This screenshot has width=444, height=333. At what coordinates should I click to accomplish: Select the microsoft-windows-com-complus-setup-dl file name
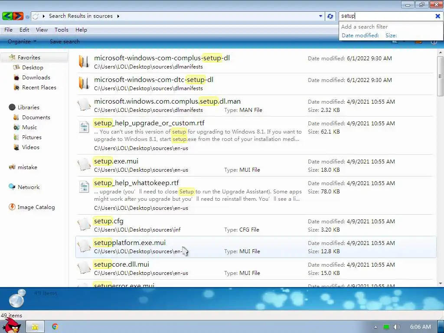(162, 58)
